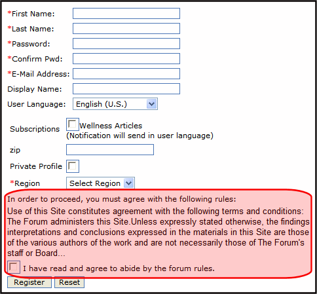This screenshot has height=294, width=317.
Task: Click the terms and conditions text block
Action: [158, 232]
